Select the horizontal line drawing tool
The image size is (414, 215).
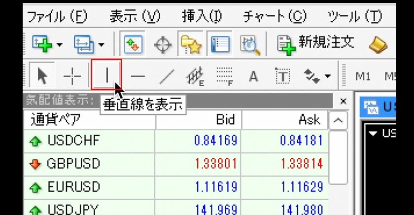[138, 76]
